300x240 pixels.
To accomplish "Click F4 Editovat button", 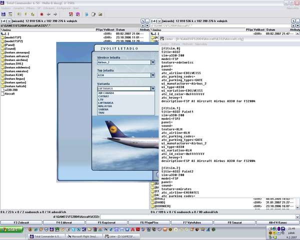I will click(x=64, y=222).
